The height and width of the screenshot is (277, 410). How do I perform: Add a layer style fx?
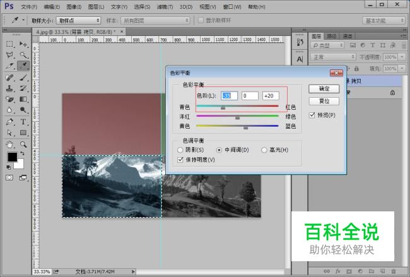click(338, 271)
